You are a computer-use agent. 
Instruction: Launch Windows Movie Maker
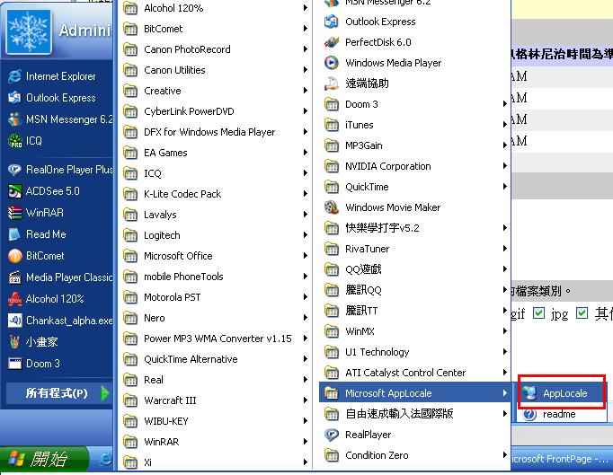click(414, 207)
